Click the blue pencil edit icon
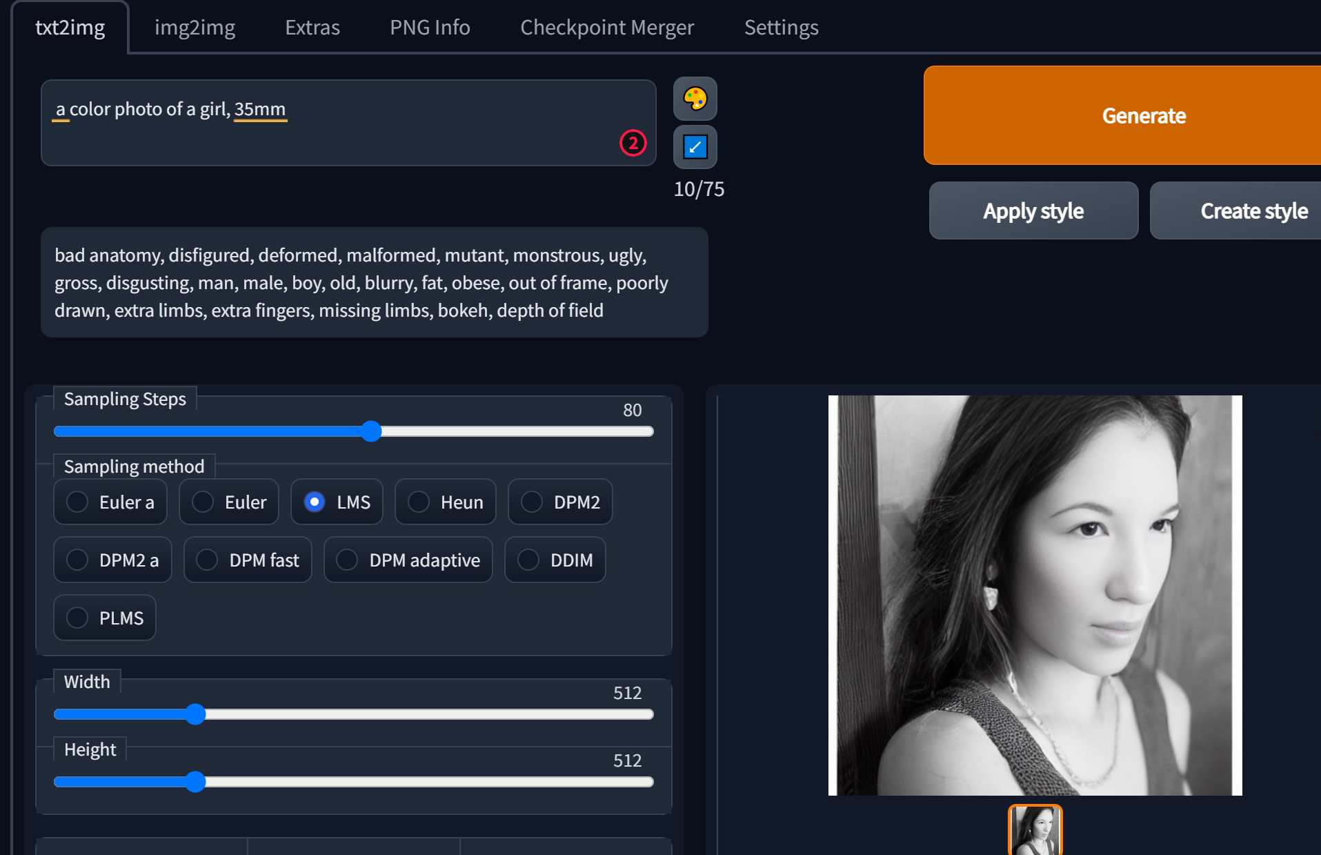The height and width of the screenshot is (855, 1321). click(695, 147)
